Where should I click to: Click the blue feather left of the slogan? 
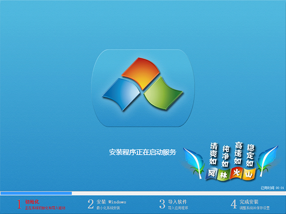tap(193, 163)
